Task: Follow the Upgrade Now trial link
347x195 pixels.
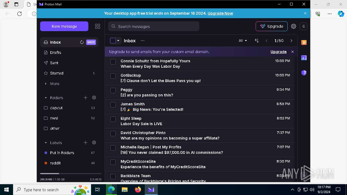Action: pos(220,13)
